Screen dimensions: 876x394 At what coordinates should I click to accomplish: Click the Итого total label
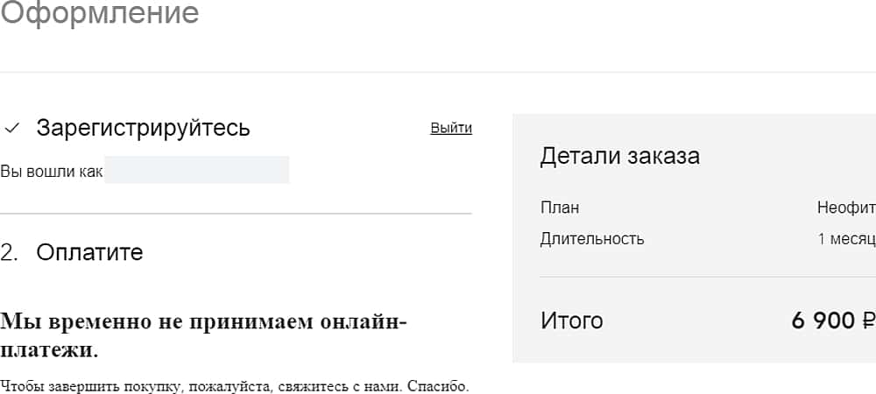point(571,320)
